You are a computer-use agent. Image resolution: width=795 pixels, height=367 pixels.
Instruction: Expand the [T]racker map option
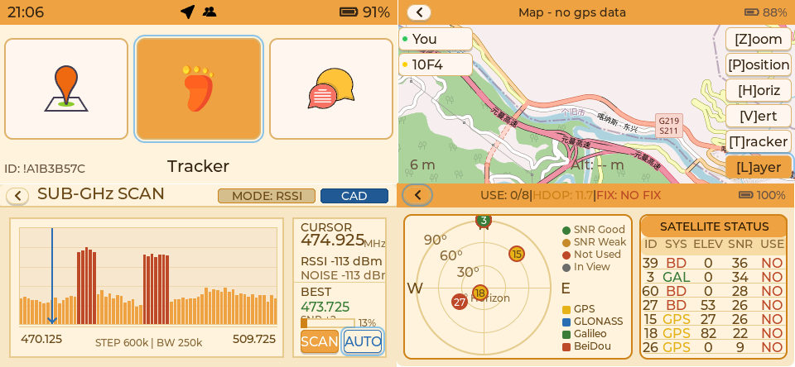point(758,141)
